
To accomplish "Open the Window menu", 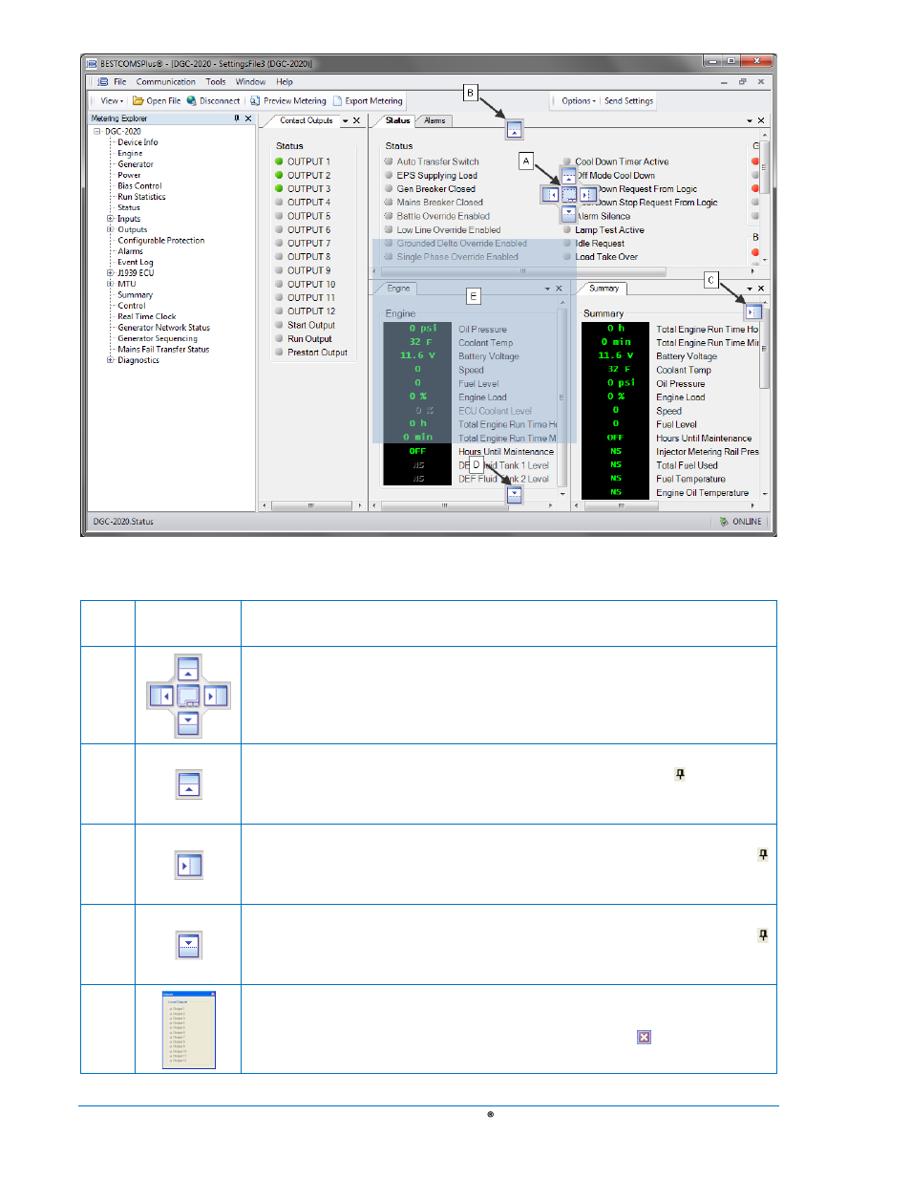I will [x=251, y=82].
